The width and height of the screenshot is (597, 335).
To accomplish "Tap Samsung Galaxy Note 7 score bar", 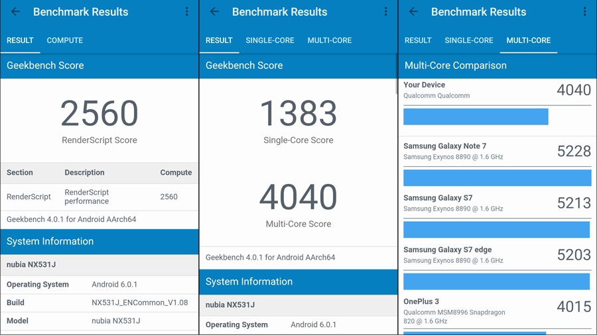I will tap(497, 177).
